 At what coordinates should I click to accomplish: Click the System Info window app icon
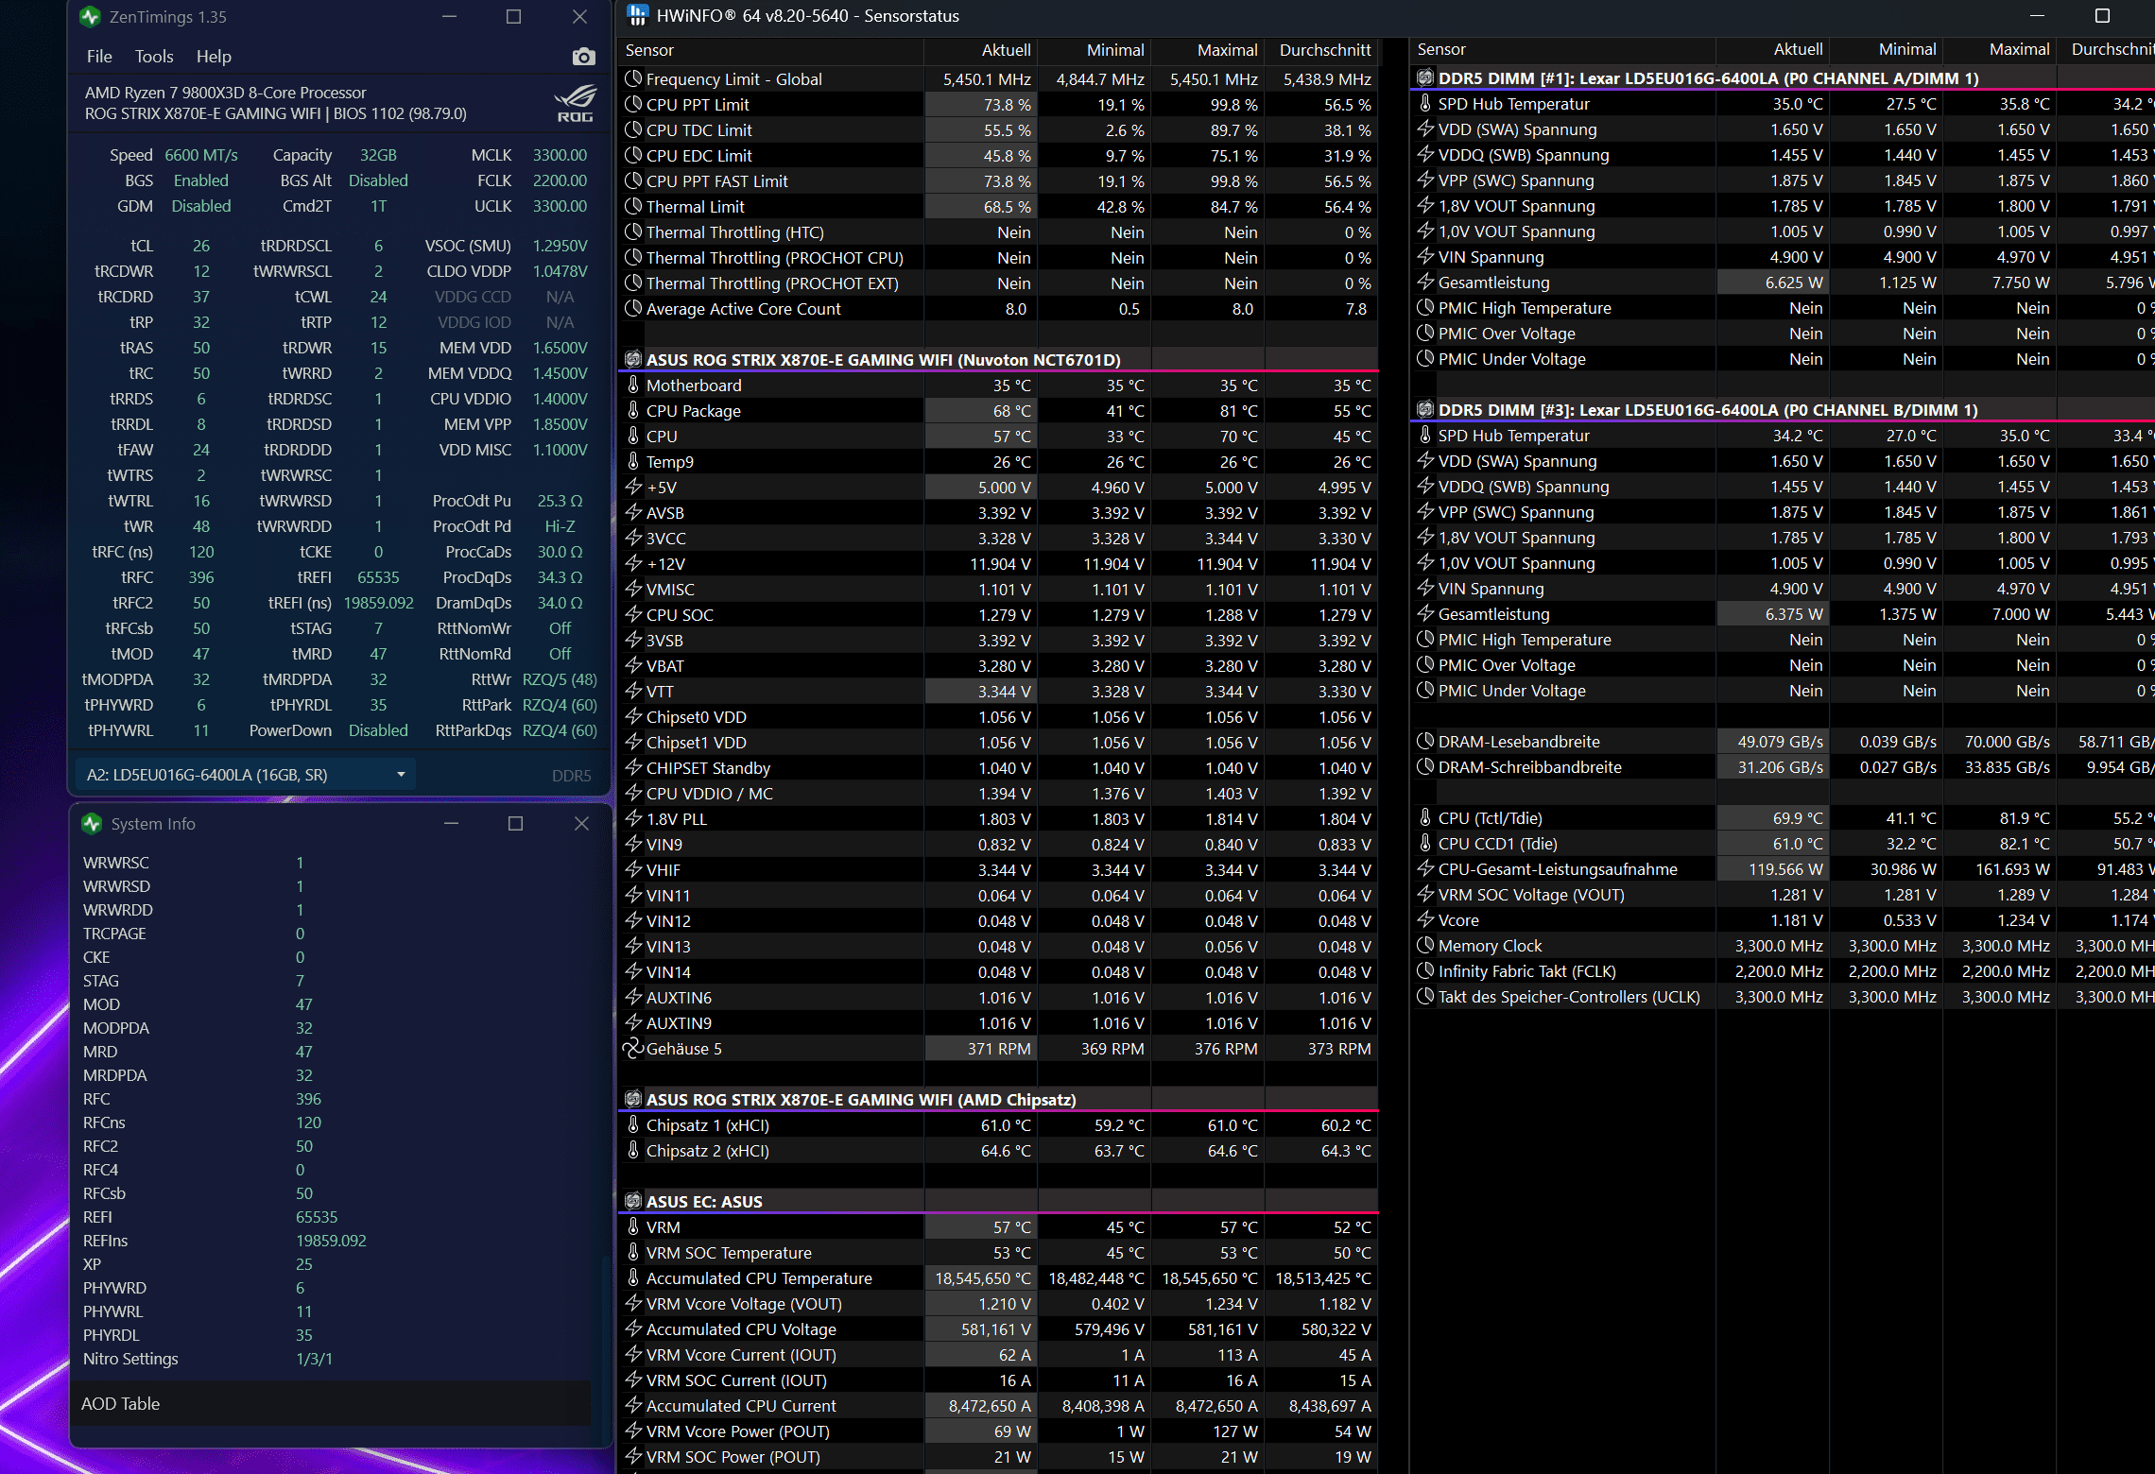pyautogui.click(x=92, y=824)
